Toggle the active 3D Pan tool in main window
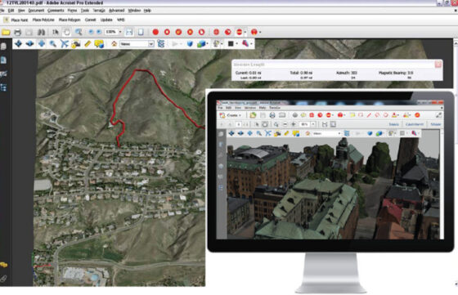This screenshot has height=295, width=458. [42, 44]
